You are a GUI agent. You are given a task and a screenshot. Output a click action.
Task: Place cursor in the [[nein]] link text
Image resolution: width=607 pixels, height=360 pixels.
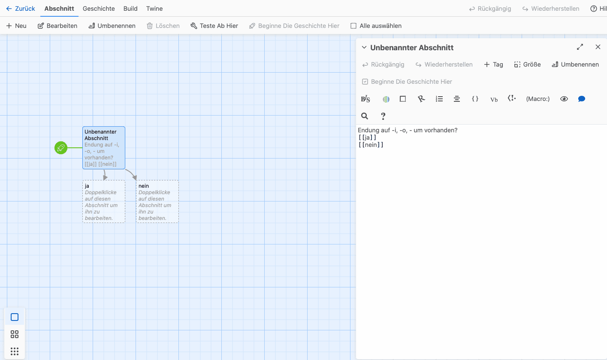click(x=371, y=145)
